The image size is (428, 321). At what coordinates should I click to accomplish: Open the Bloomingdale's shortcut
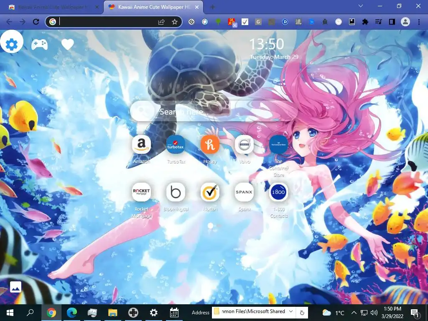[176, 192]
